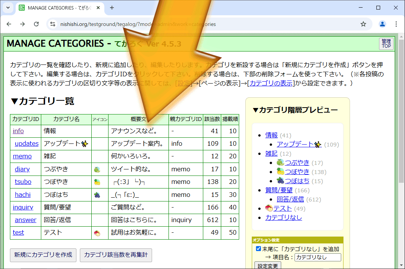
Task: Click the page vertical scrollbar
Action: [401, 111]
